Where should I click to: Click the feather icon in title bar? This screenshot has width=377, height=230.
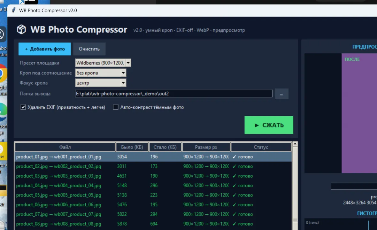(x=14, y=10)
